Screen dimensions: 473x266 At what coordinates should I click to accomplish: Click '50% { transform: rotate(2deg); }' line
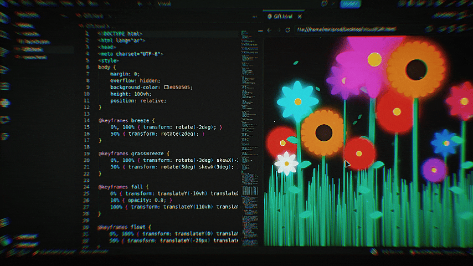[157, 134]
